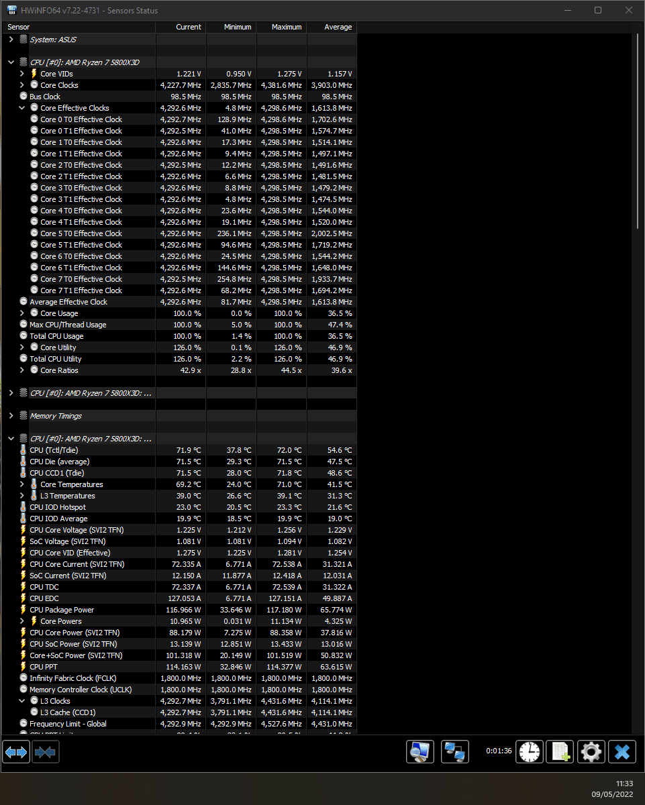Screen dimensions: 645x805
Task: Open sensor settings via the gear icon
Action: [591, 752]
